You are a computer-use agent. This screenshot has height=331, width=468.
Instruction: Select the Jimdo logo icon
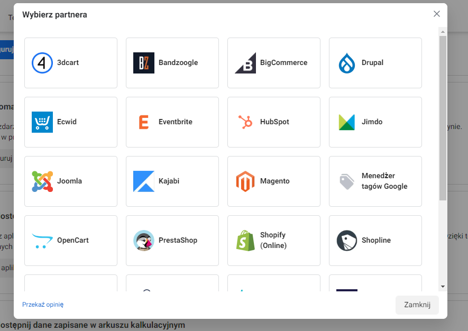pos(347,122)
